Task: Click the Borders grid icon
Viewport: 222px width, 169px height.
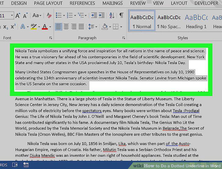Action: tap(116, 26)
